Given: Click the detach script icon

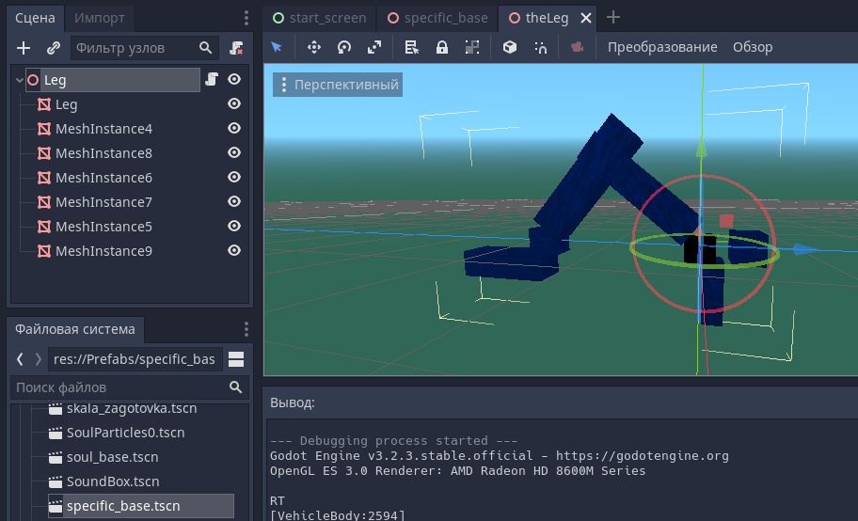Looking at the screenshot, I should coord(236,48).
